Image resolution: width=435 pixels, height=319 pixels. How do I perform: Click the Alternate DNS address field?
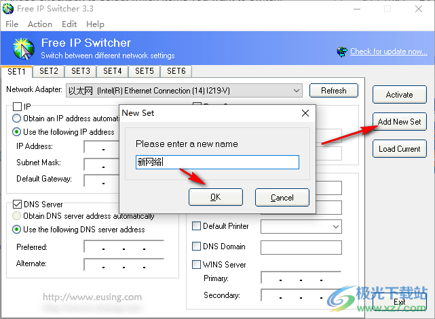tap(124, 265)
